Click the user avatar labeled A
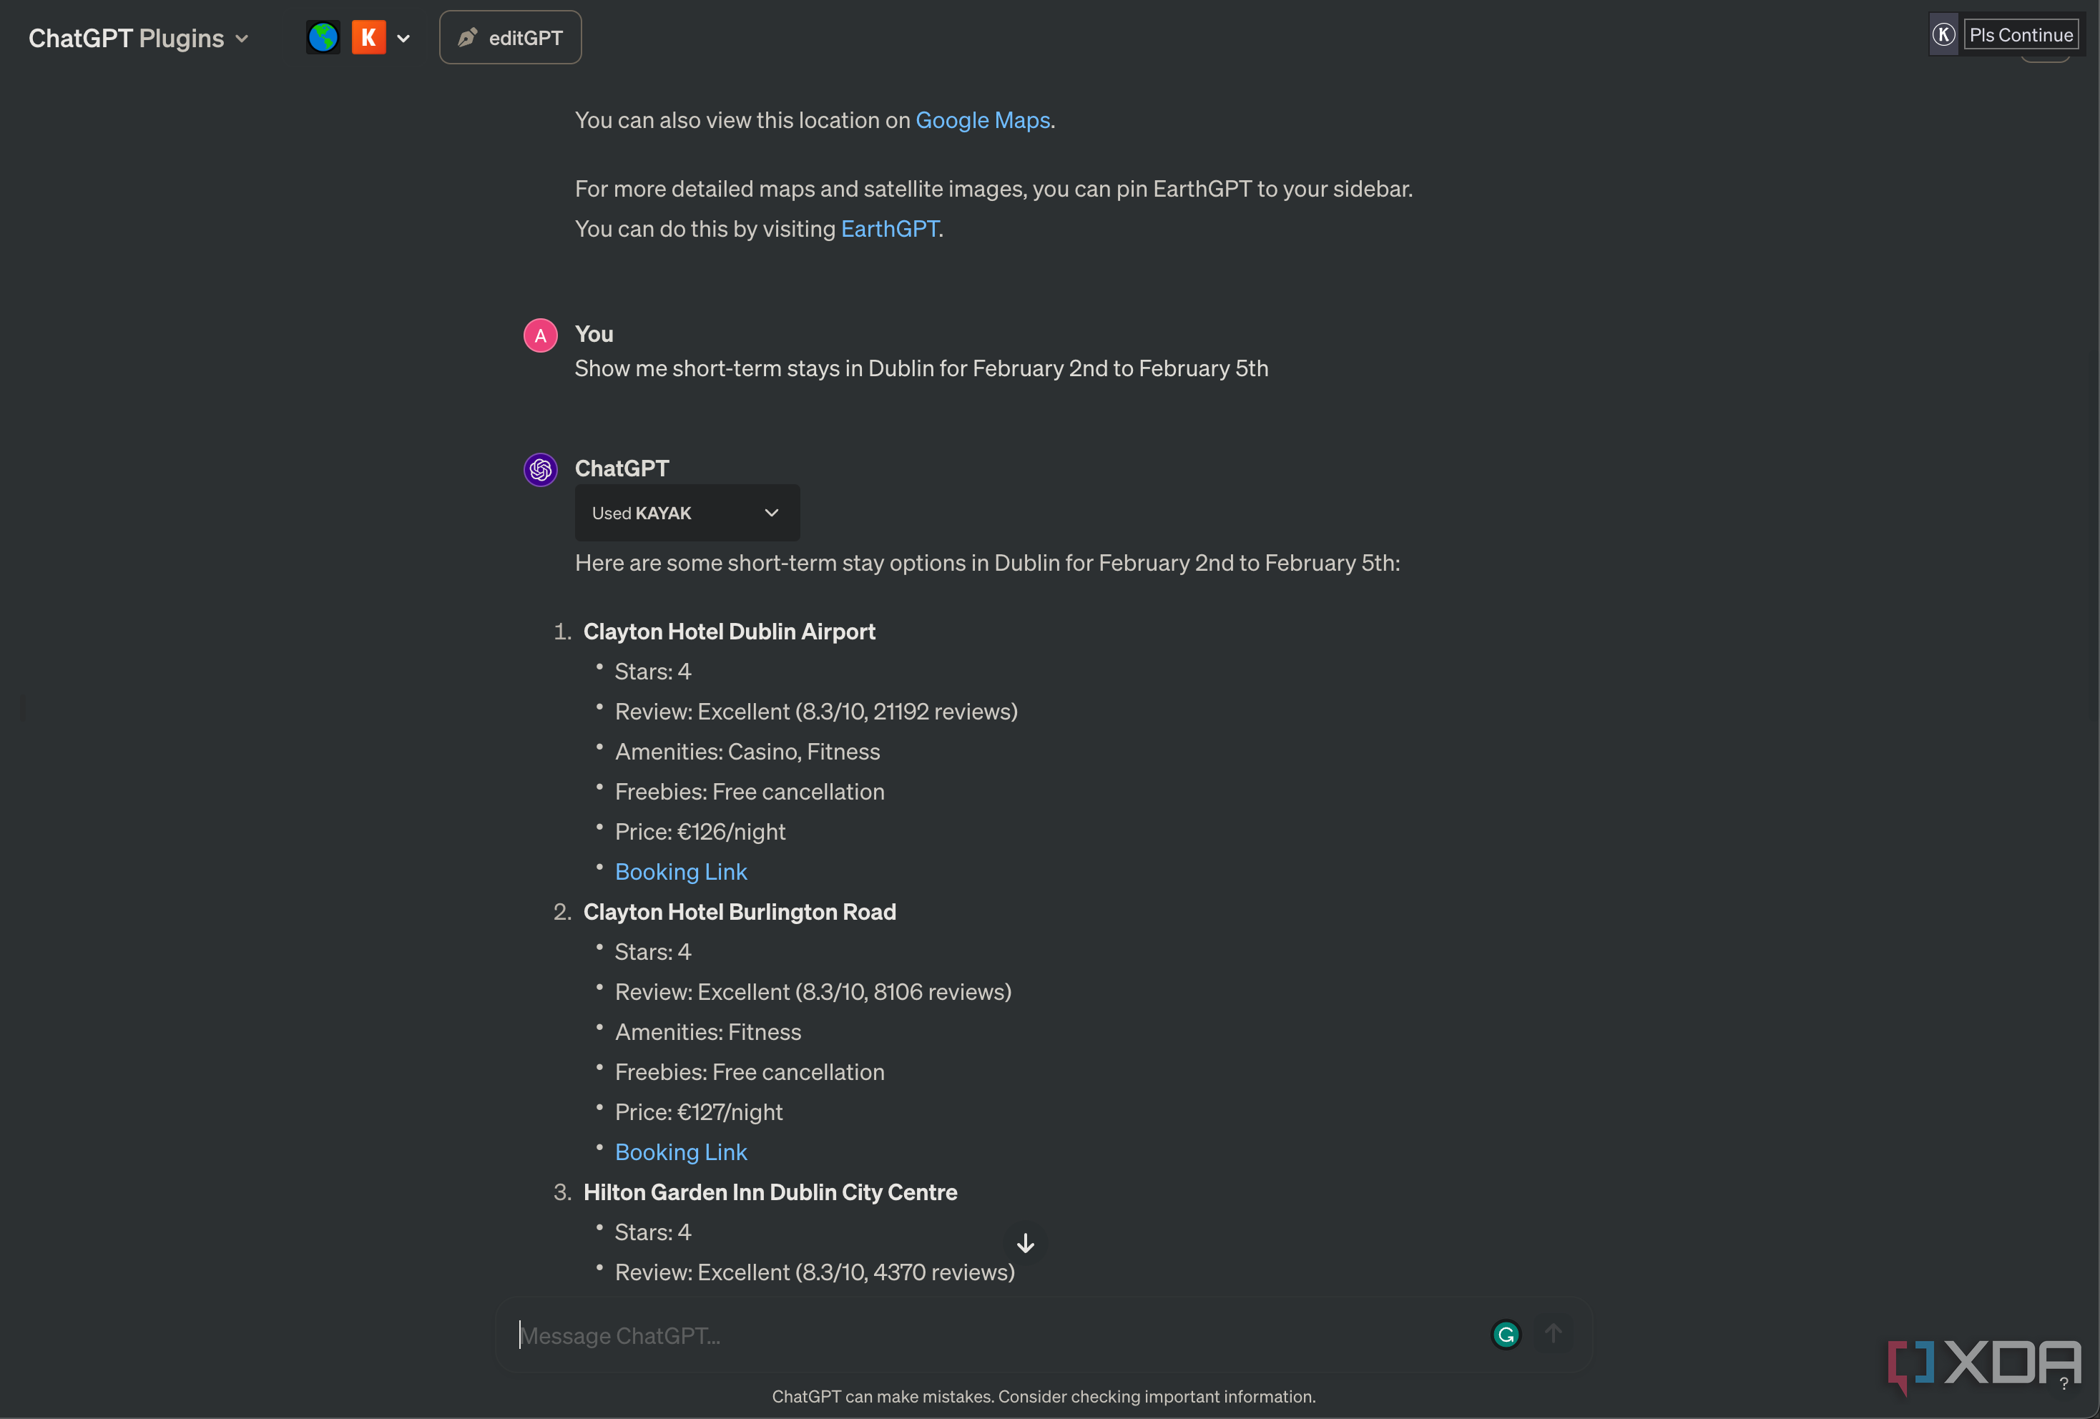This screenshot has height=1419, width=2100. click(540, 335)
